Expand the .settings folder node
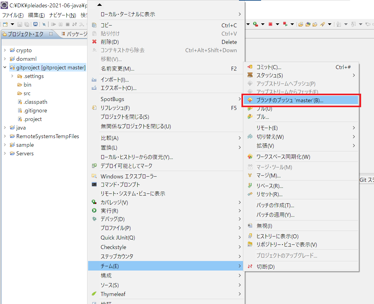 (x=12, y=76)
